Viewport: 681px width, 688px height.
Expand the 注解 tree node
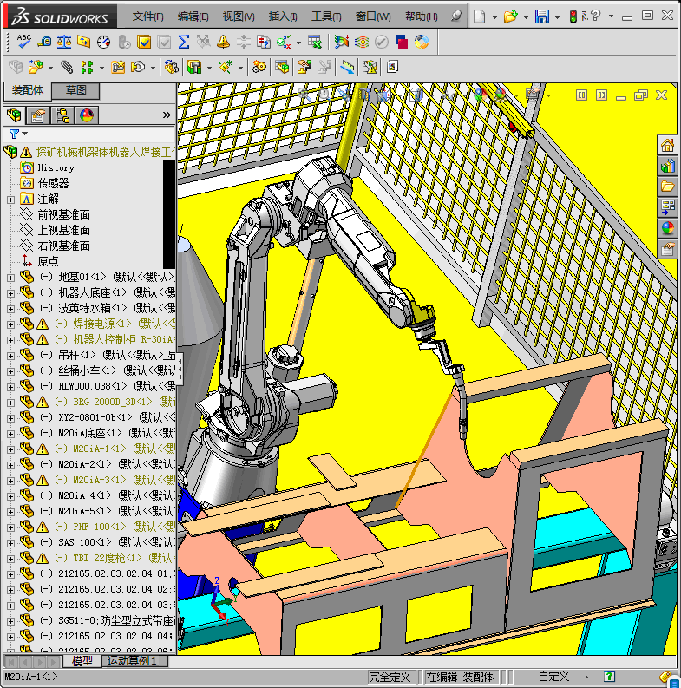[x=10, y=200]
